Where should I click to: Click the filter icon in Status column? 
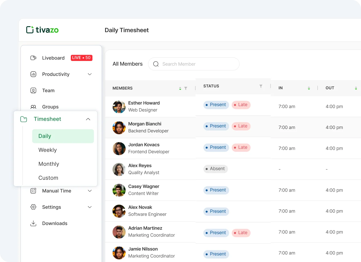[x=261, y=86]
